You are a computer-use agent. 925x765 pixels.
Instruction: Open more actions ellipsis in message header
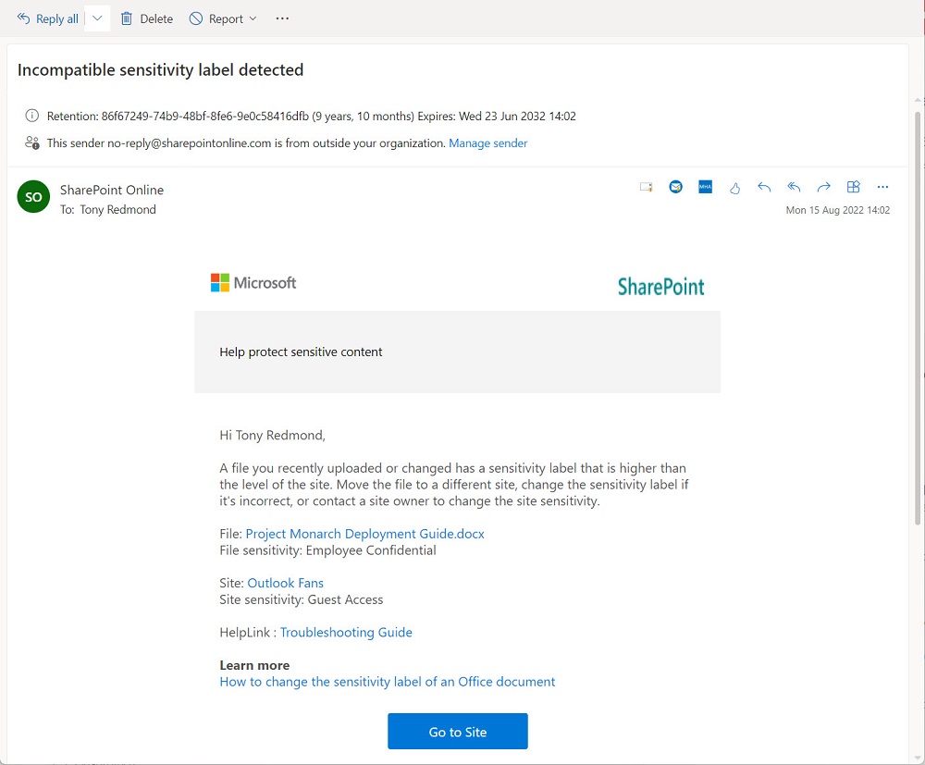882,188
